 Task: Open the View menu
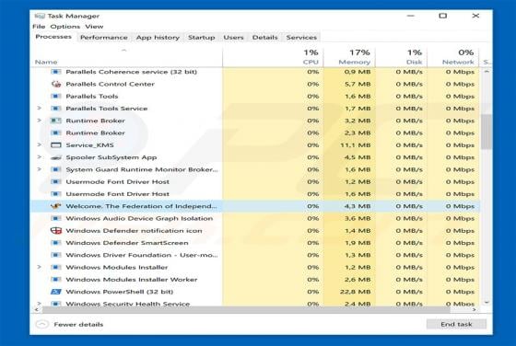click(94, 27)
